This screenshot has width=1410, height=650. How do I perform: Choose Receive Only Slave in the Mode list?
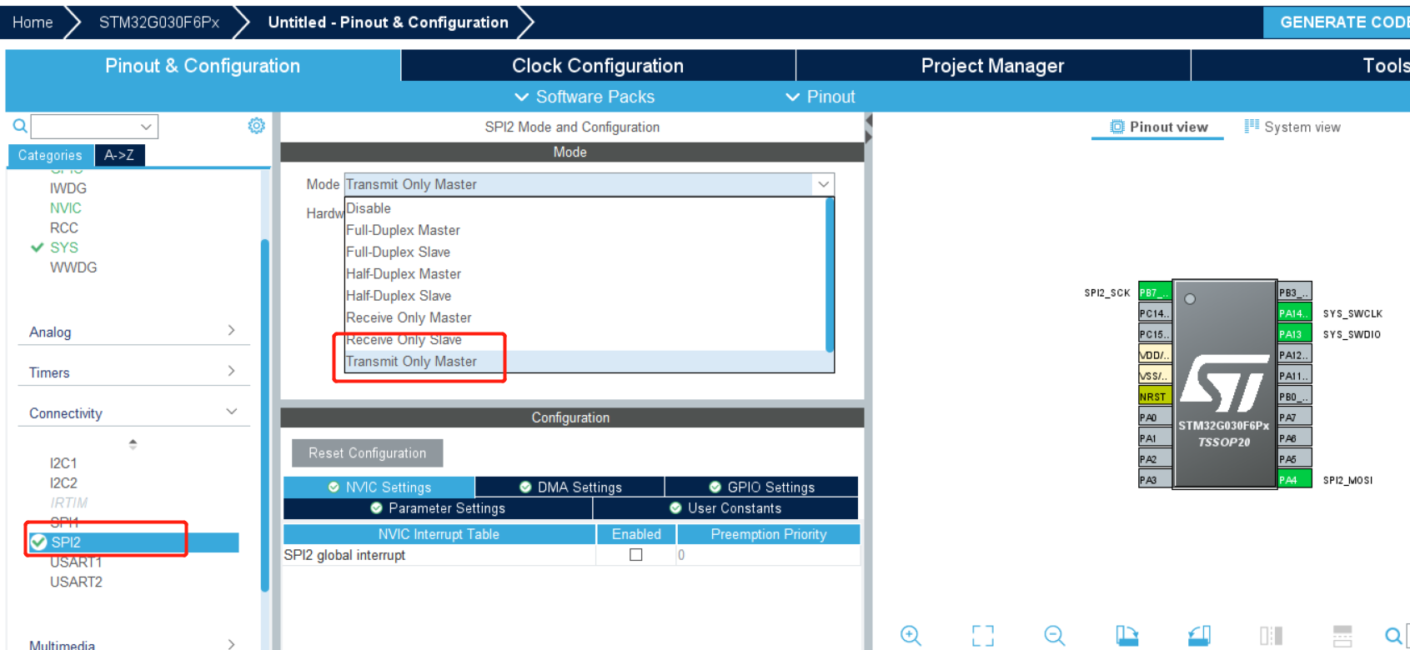coord(585,339)
